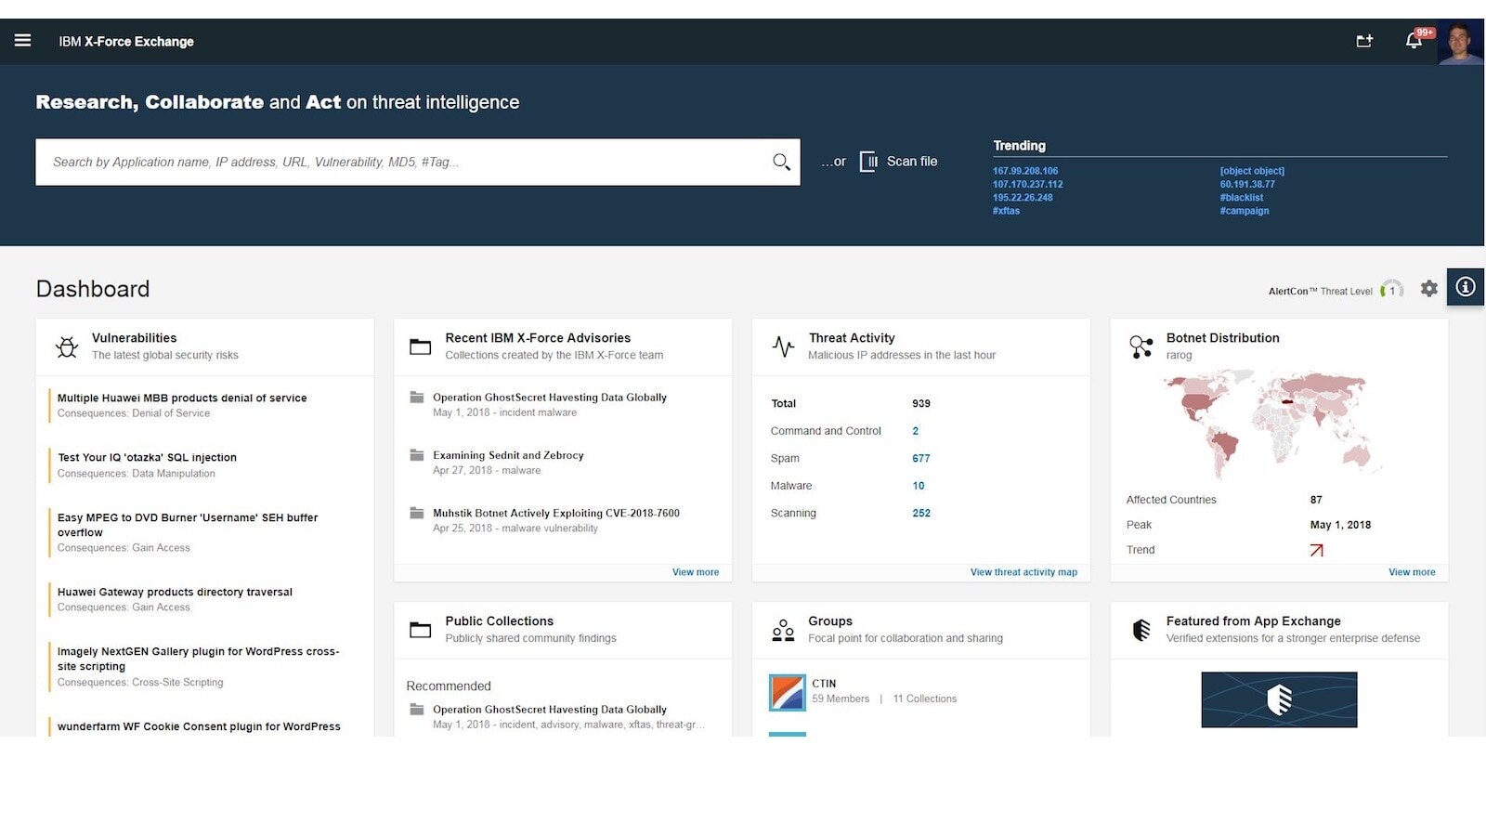Screen dimensions: 1486x836
Task: Click folder icon beside Muhstik Botnet advisory
Action: (x=417, y=513)
